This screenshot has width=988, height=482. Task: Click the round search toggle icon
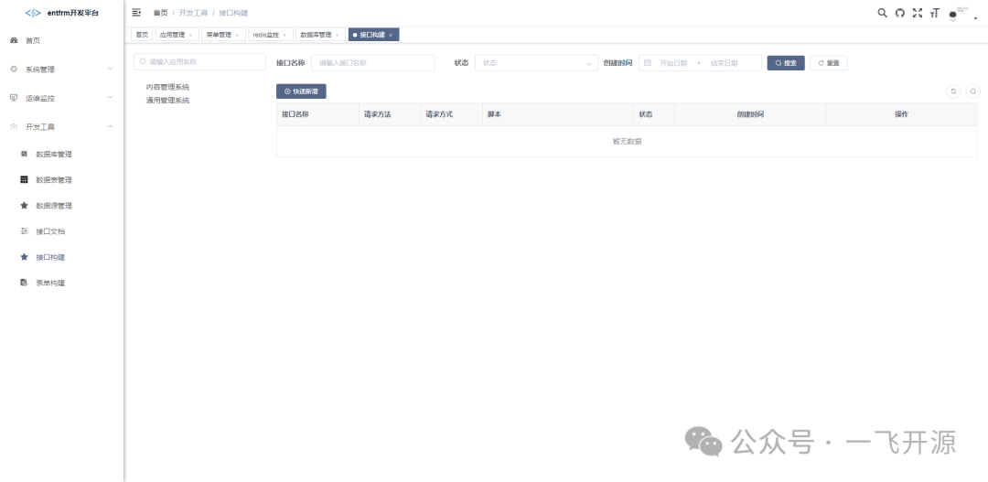[x=972, y=91]
